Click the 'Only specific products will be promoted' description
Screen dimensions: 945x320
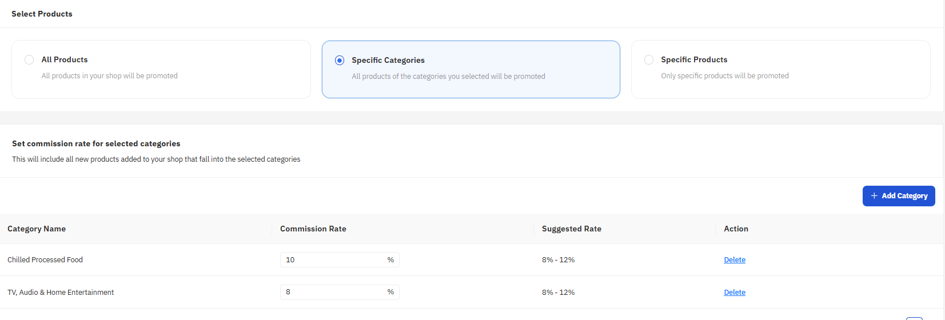(725, 76)
